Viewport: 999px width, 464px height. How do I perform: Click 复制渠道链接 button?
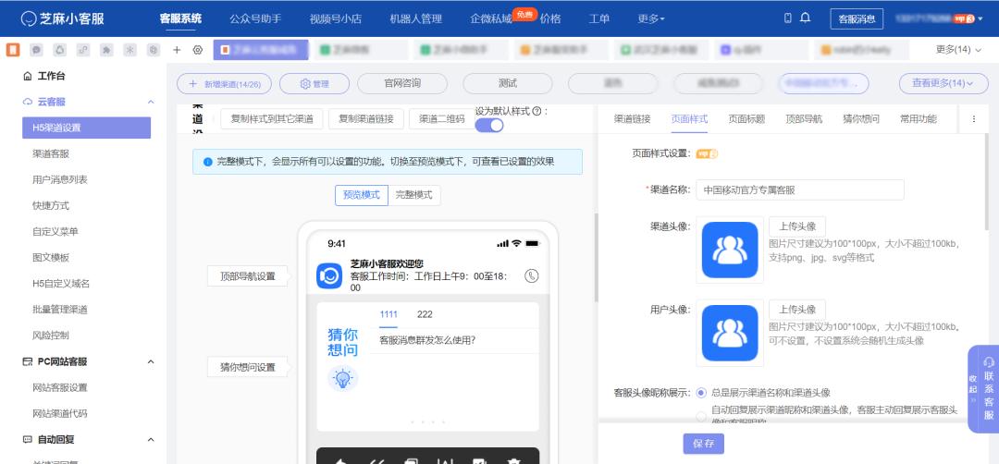tap(365, 119)
